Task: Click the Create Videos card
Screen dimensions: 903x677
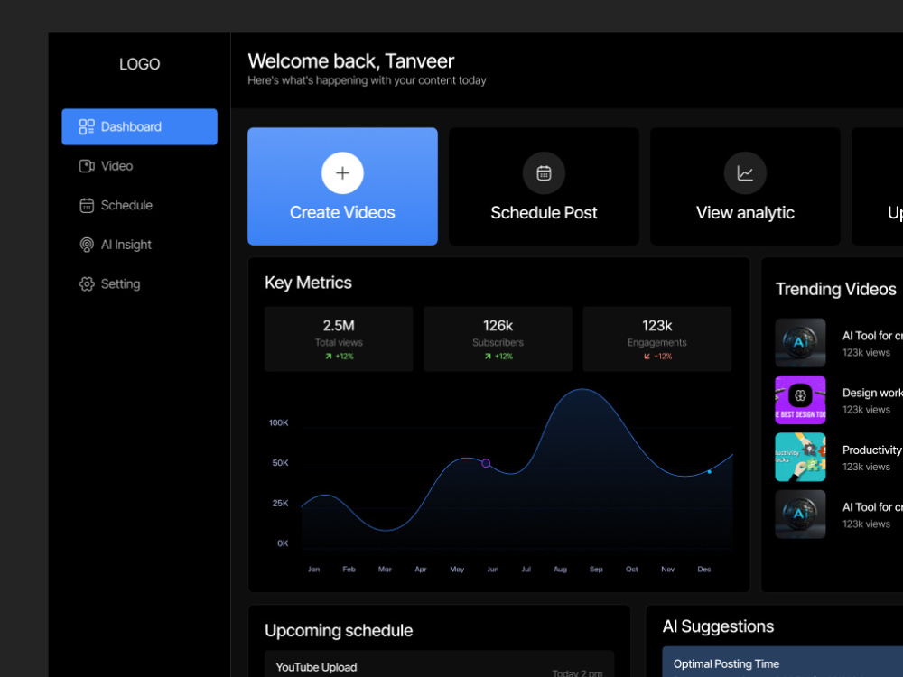Action: coord(342,187)
